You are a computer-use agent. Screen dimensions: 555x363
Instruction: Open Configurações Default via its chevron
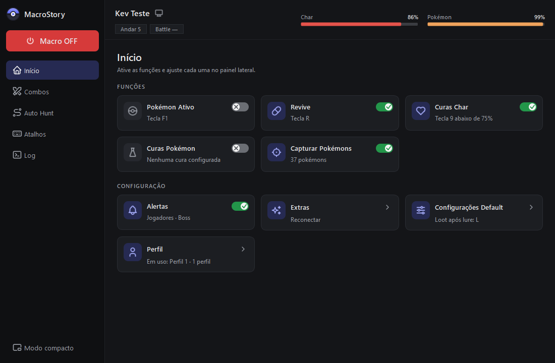pyautogui.click(x=531, y=207)
